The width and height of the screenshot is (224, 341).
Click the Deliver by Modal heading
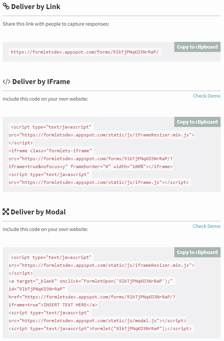38,212
